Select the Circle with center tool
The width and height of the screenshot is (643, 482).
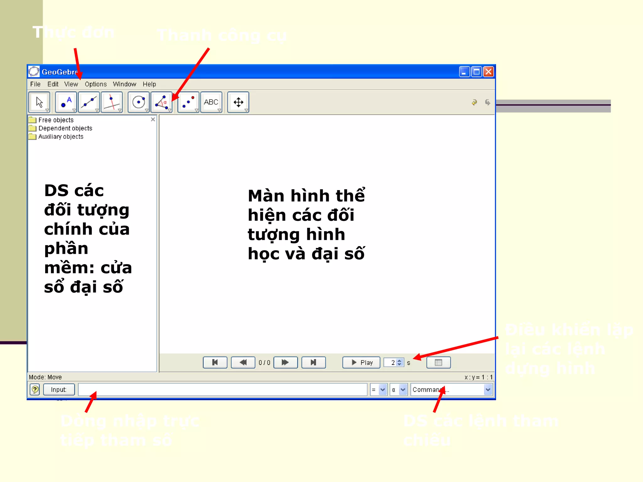click(138, 102)
